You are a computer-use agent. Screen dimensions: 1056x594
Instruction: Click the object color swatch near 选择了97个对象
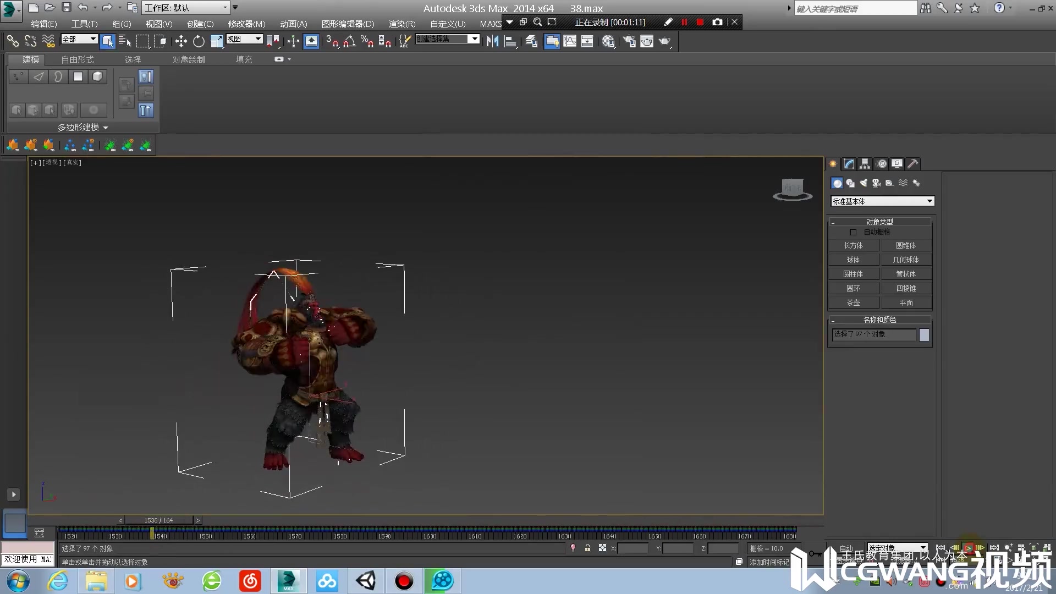click(924, 334)
